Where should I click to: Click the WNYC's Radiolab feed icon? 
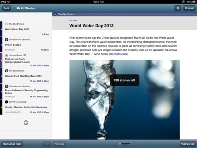tap(6, 102)
